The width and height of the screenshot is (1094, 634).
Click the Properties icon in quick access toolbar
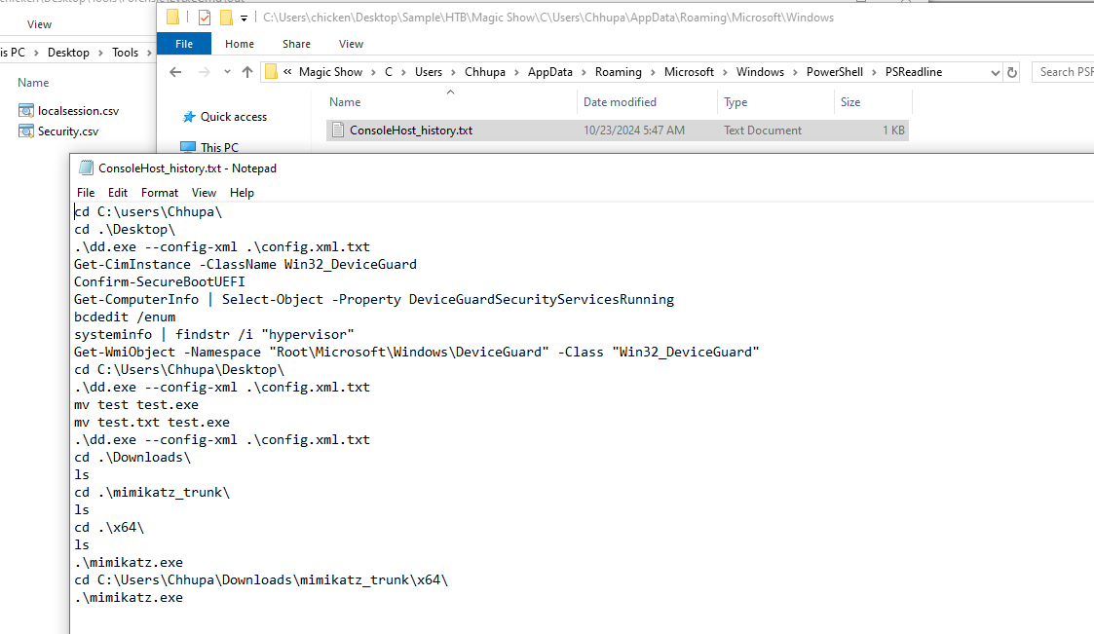pos(204,18)
